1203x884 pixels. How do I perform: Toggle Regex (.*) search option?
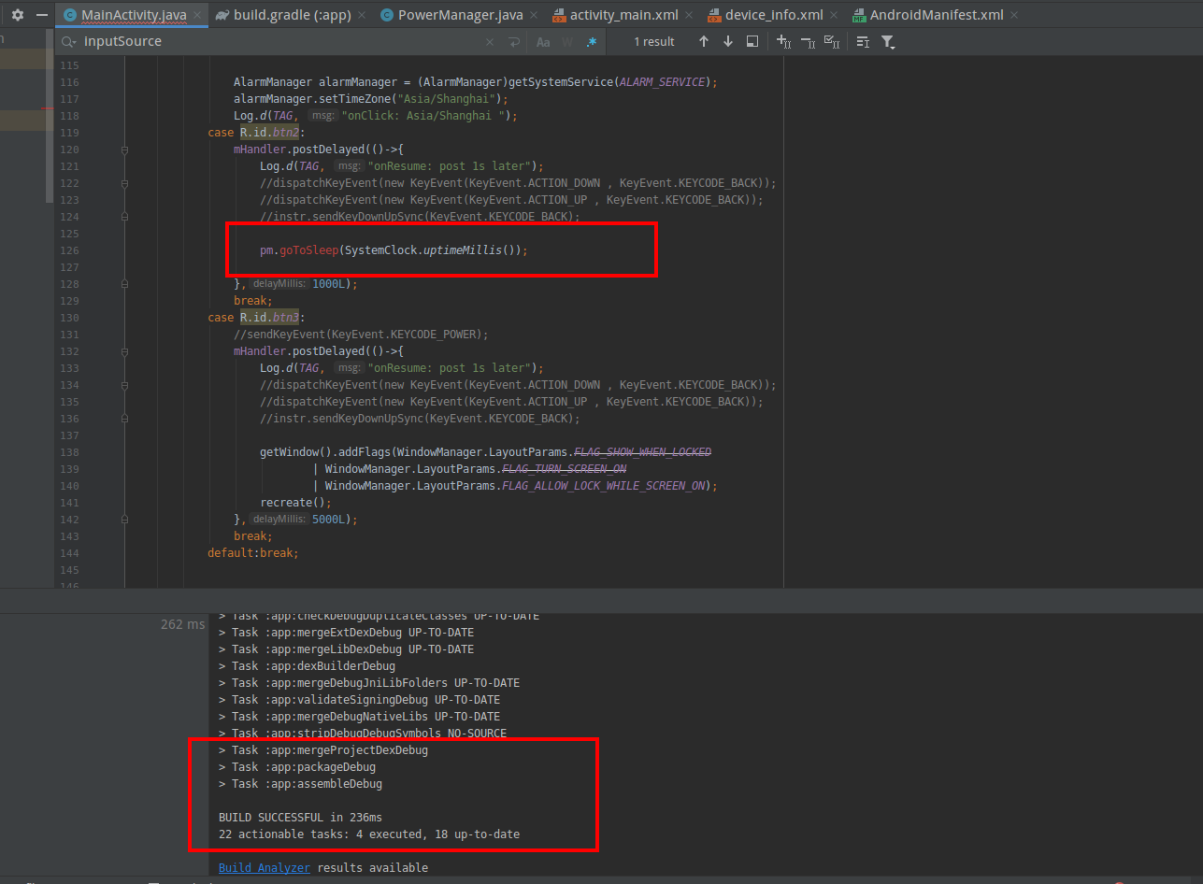click(592, 42)
